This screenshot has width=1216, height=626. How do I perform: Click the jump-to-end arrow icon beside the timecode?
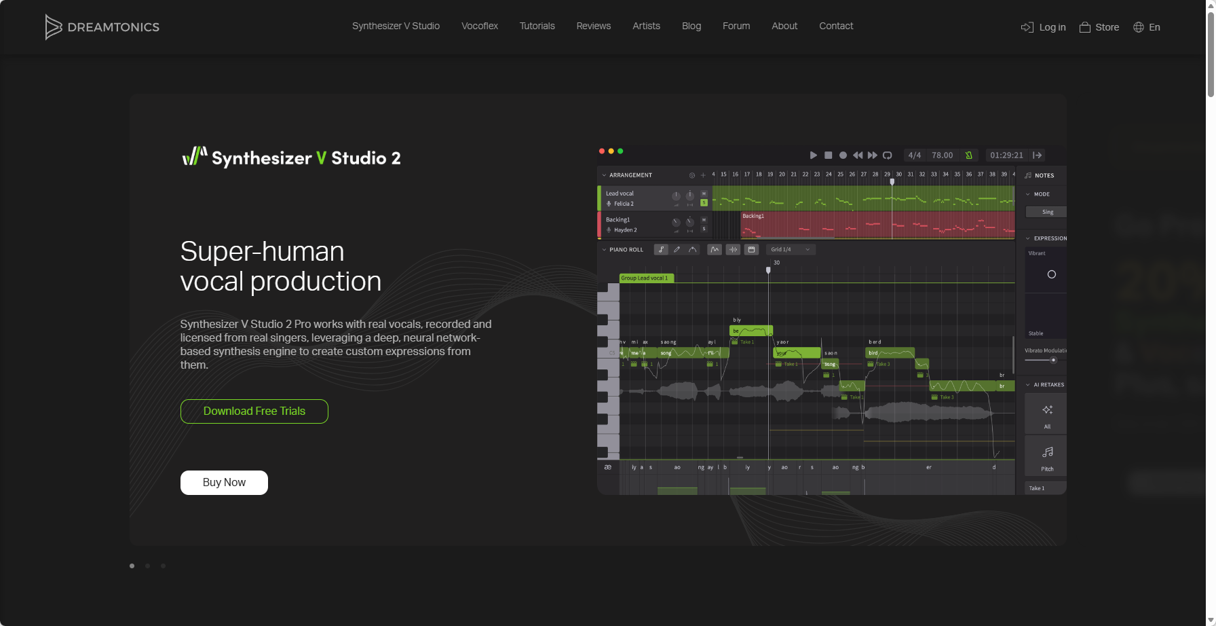tap(1037, 155)
